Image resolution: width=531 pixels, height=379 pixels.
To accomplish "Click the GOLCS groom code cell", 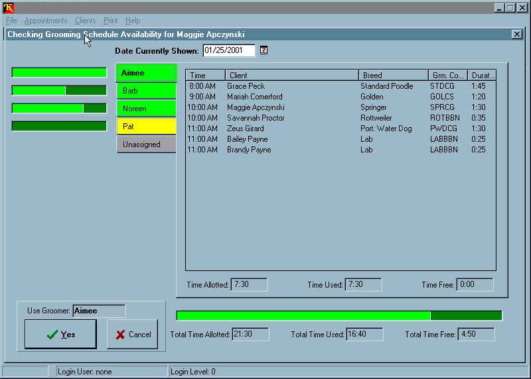I will pos(442,97).
